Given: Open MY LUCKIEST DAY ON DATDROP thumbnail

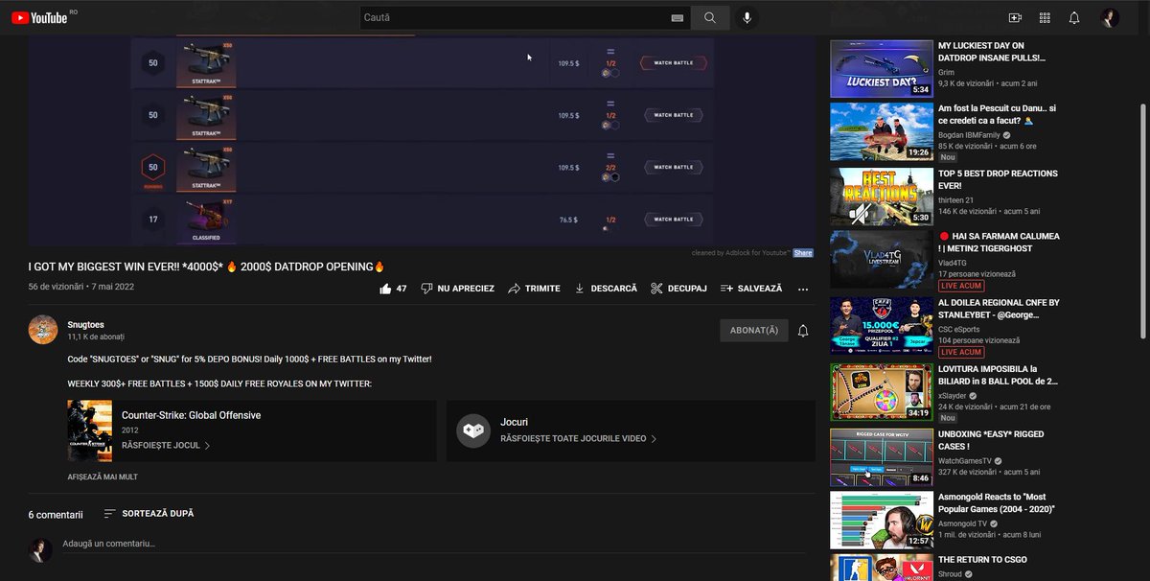Looking at the screenshot, I should (x=882, y=69).
